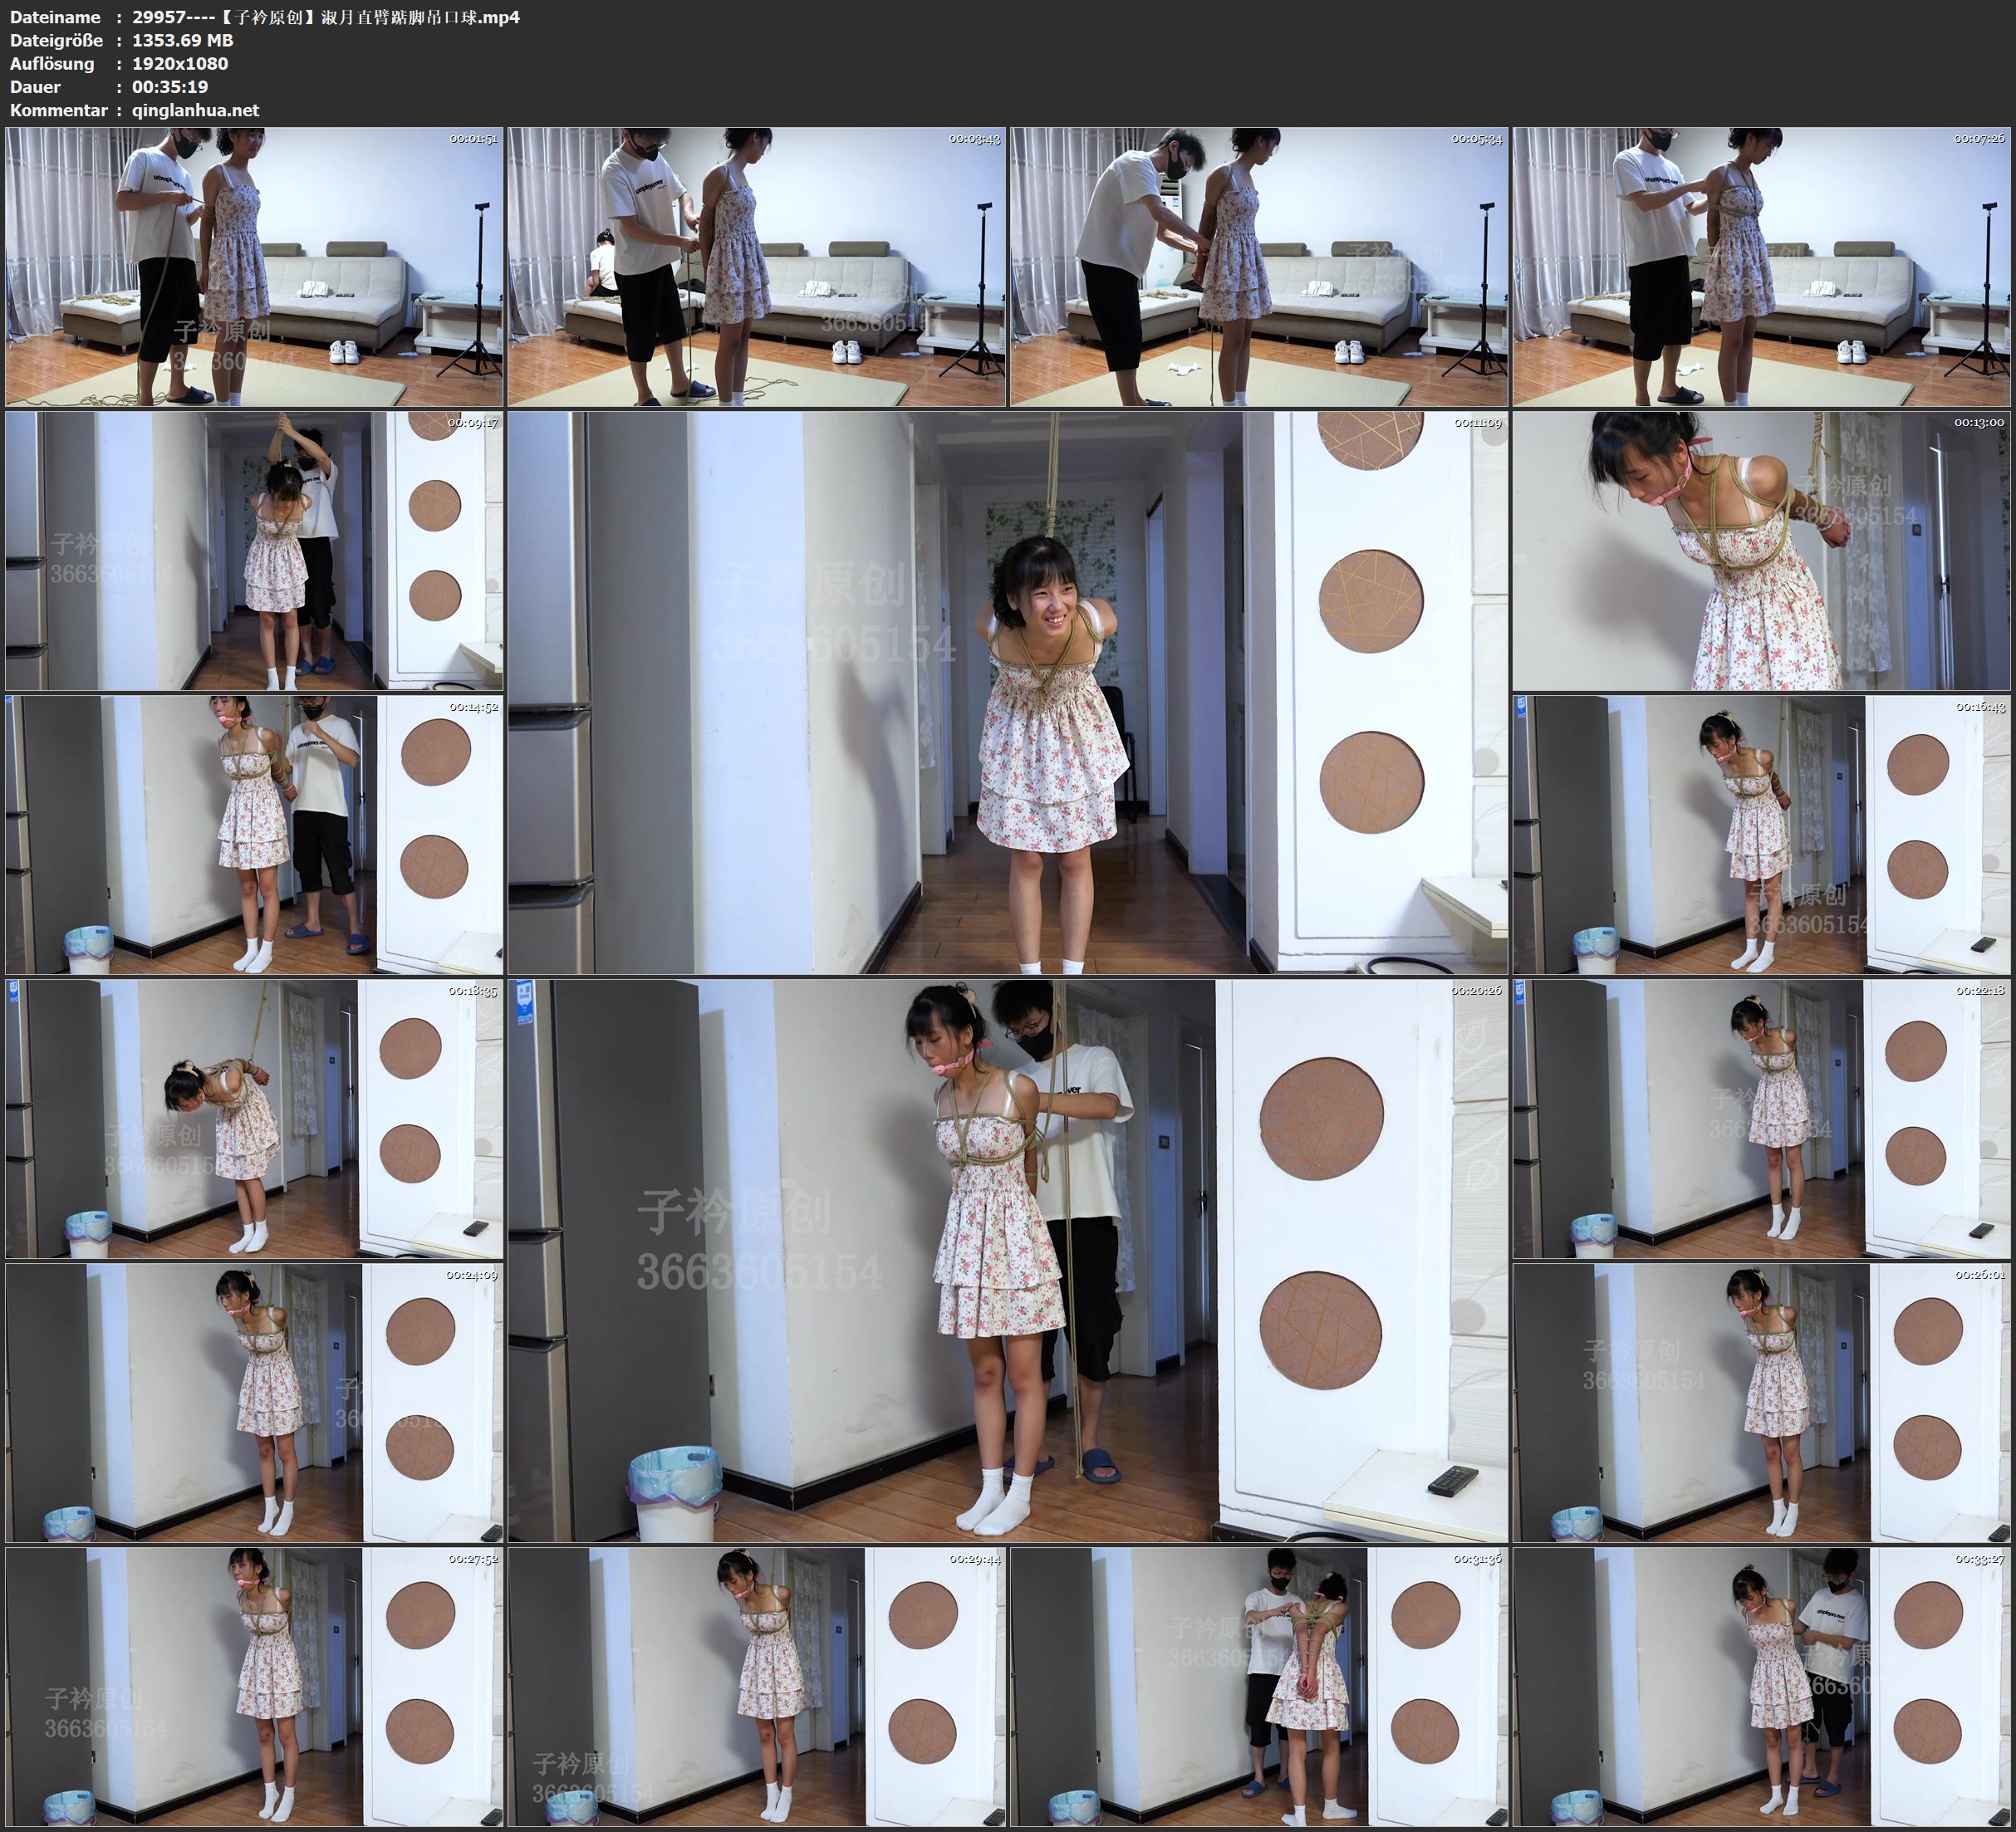This screenshot has height=1832, width=2016.
Task: Select the thumbnail at 00:03:43
Action: coord(756,266)
